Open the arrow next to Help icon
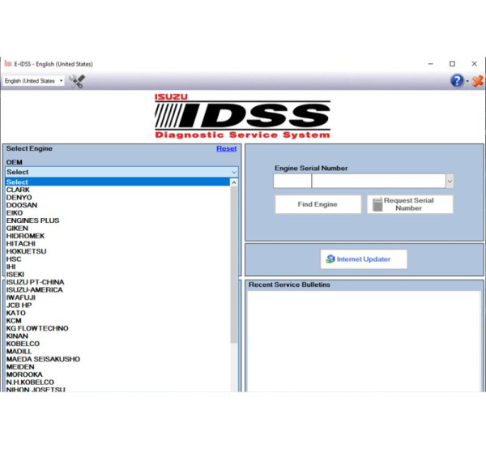Viewport: 486px width, 449px height. pos(467,82)
